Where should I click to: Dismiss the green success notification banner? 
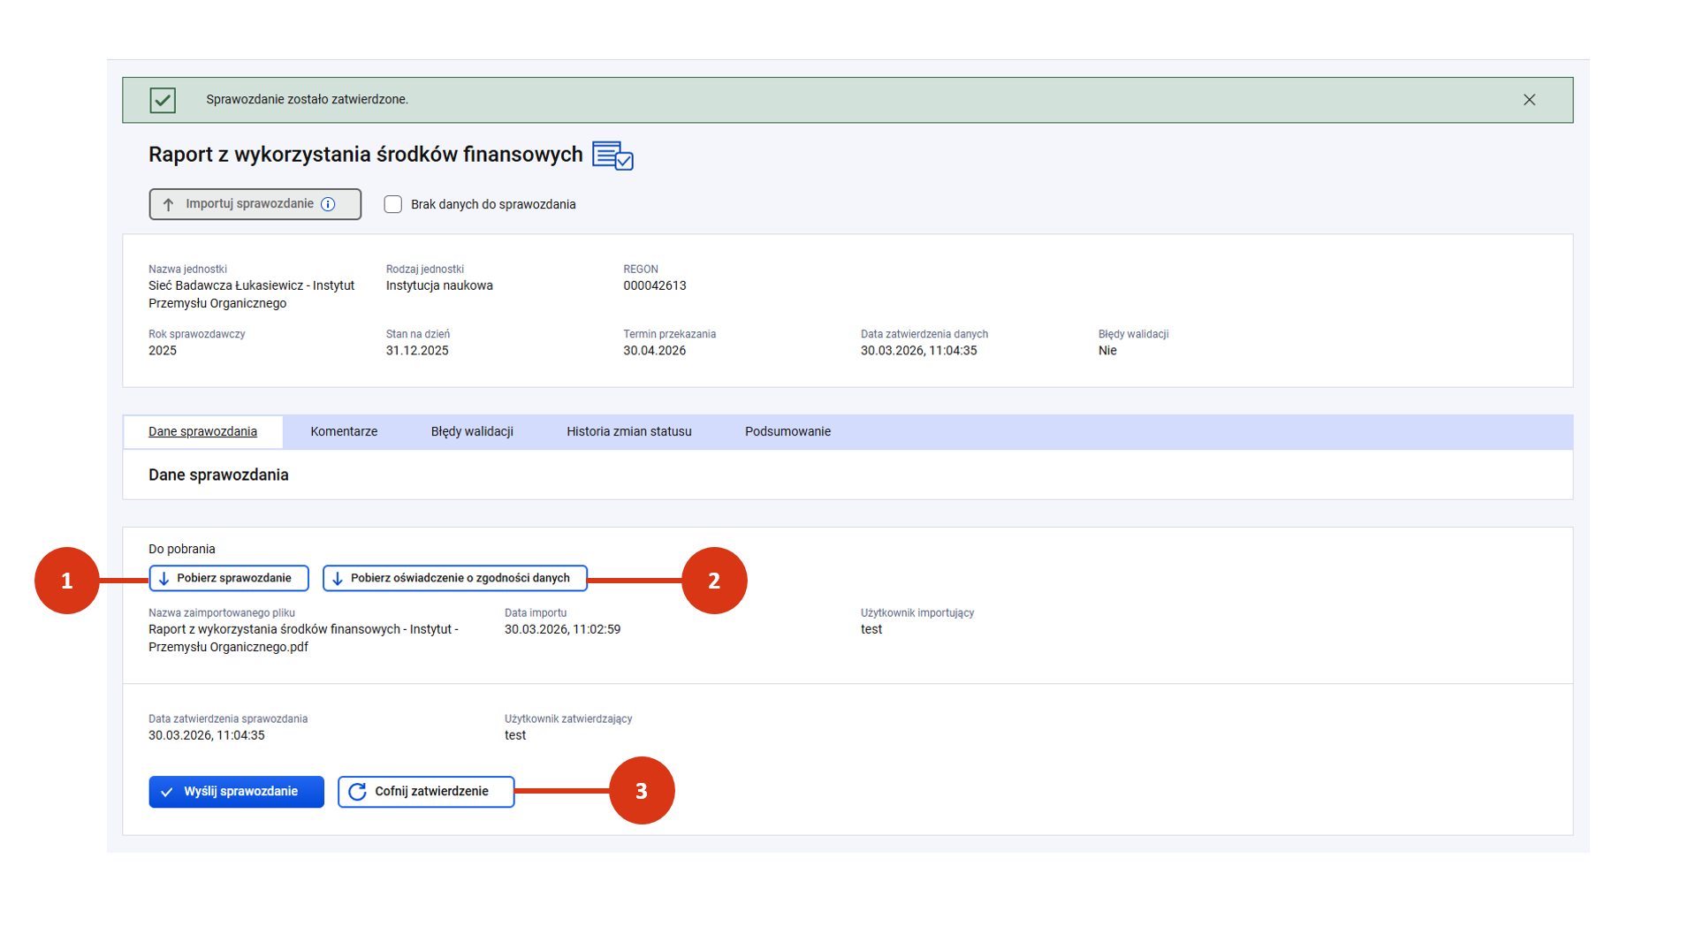[x=1529, y=100]
